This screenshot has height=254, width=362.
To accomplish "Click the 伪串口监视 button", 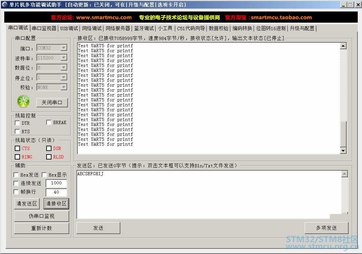I will pos(42,216).
